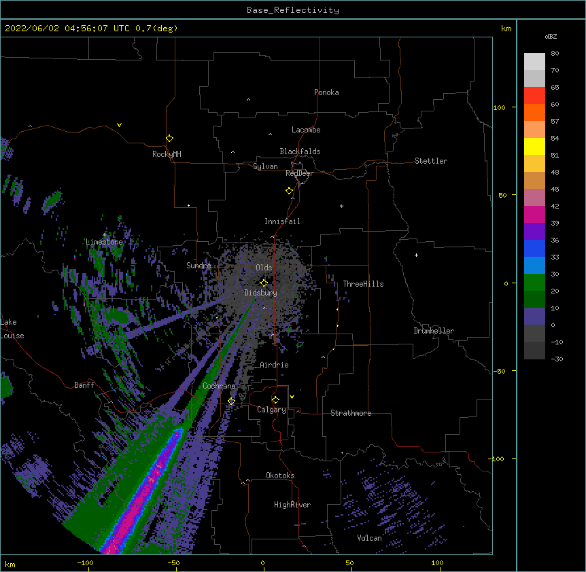Select the RockyMH label
This screenshot has width=586, height=572.
coord(167,154)
